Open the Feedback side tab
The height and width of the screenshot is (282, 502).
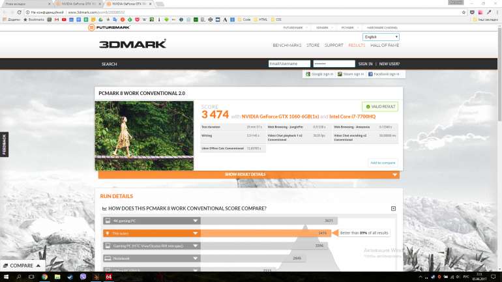coord(4,144)
